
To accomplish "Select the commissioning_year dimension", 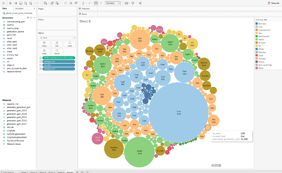I will click(16, 22).
